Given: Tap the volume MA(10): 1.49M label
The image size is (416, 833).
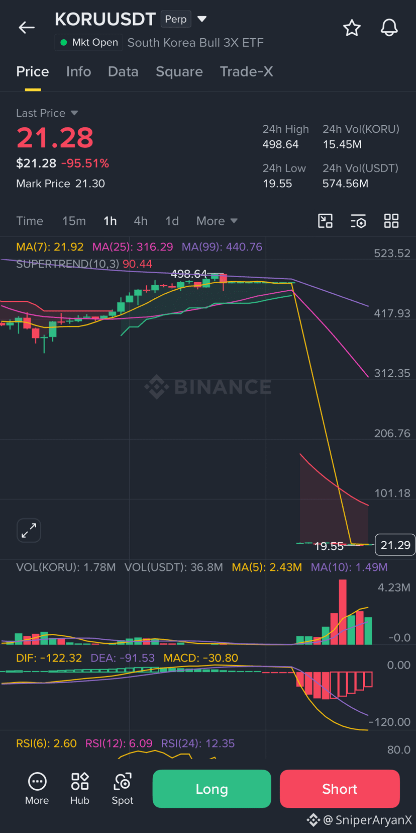Looking at the screenshot, I should coord(349,567).
